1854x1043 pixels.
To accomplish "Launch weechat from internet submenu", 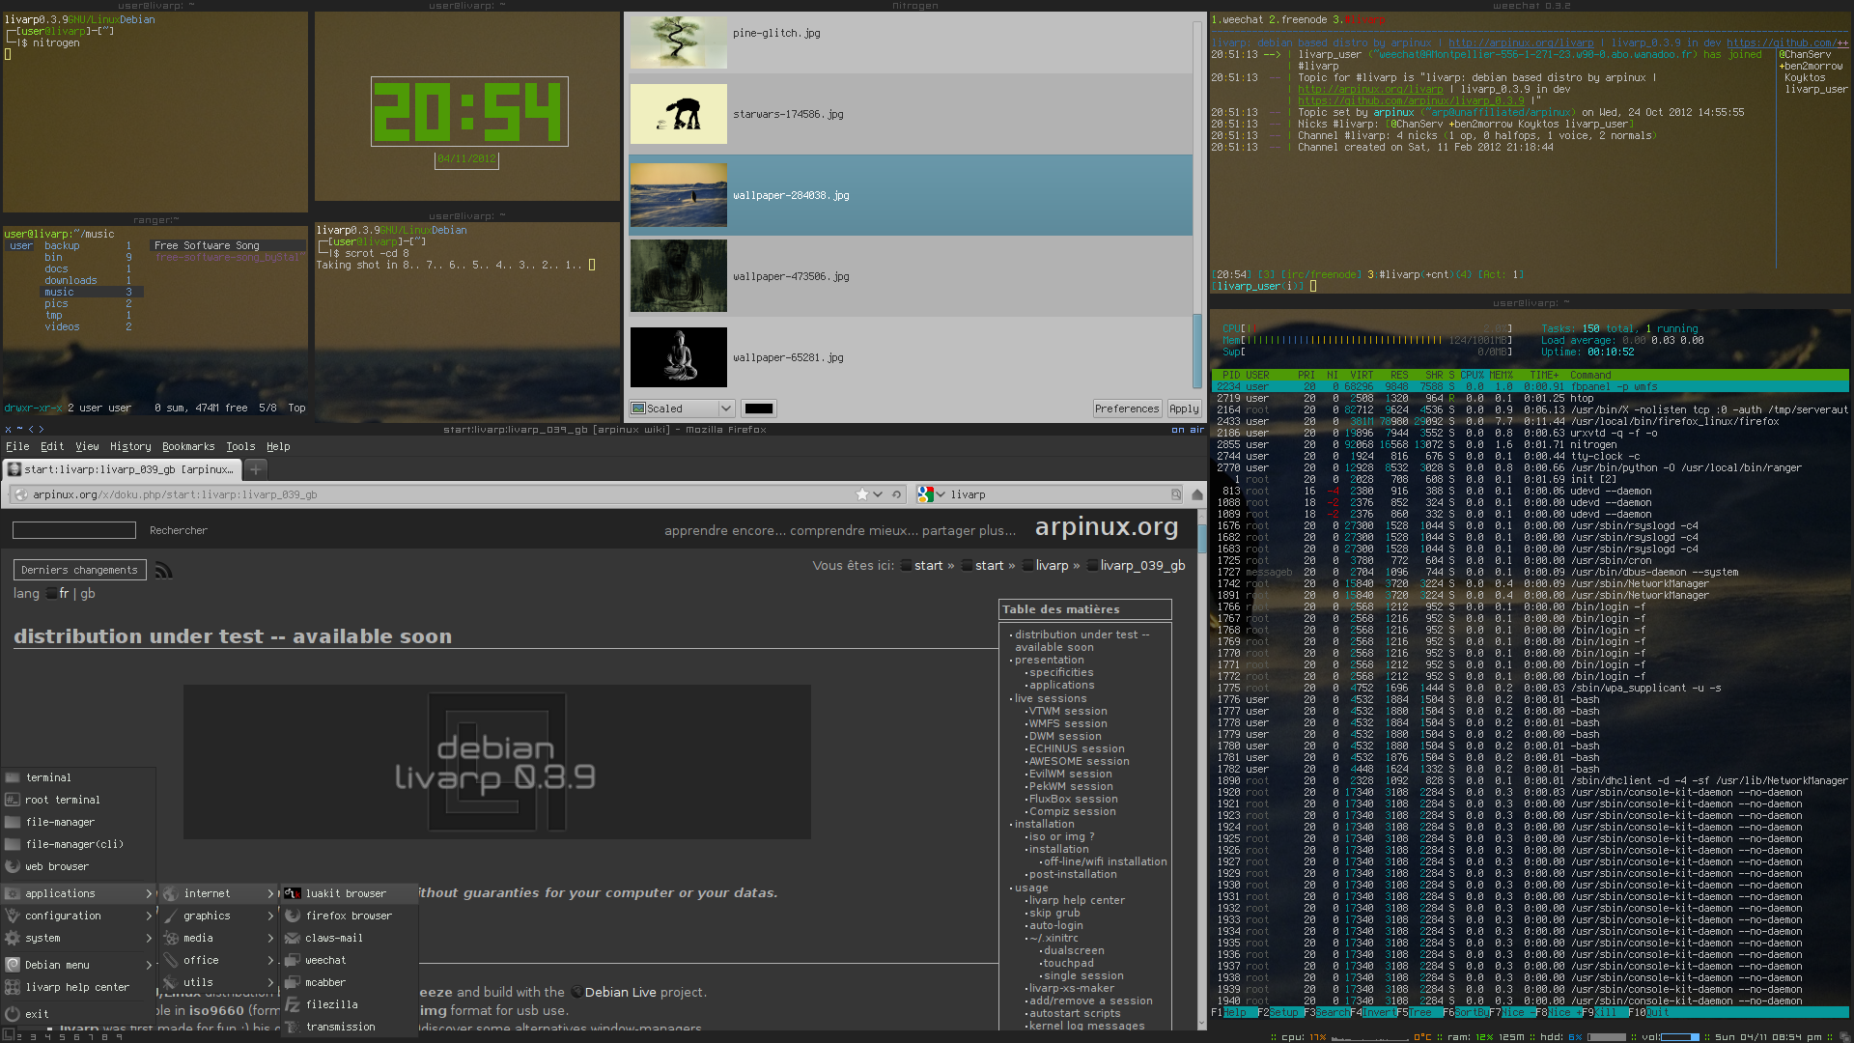I will click(x=350, y=960).
